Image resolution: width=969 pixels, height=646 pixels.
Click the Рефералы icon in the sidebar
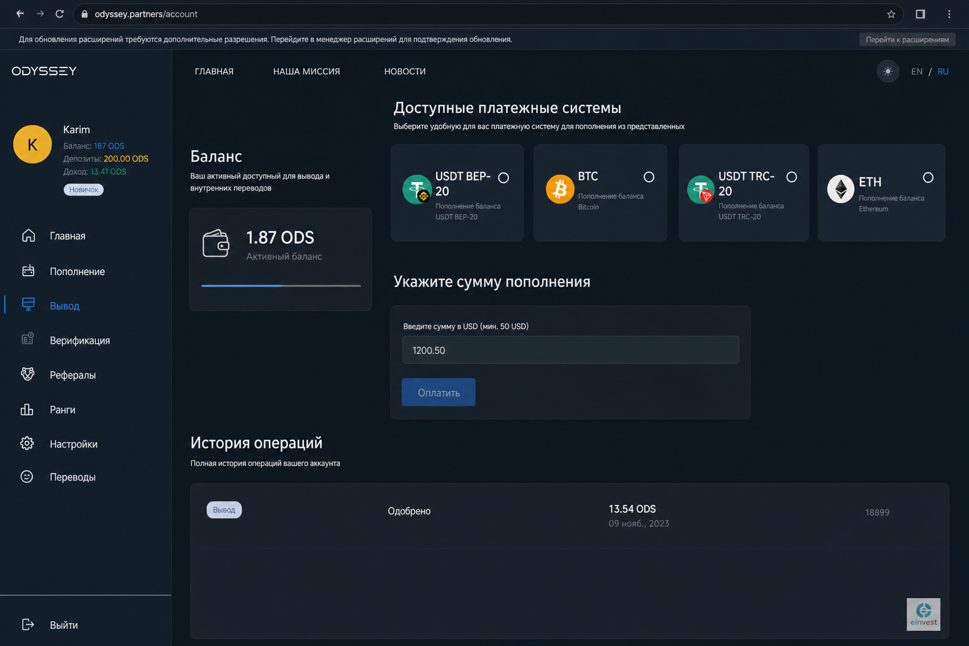tap(27, 374)
